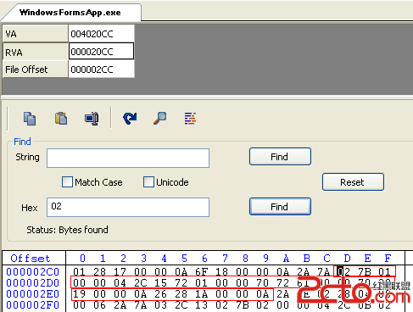The height and width of the screenshot is (312, 413).
Task: Select the WindowsFormsApp.exe tab
Action: 70,13
